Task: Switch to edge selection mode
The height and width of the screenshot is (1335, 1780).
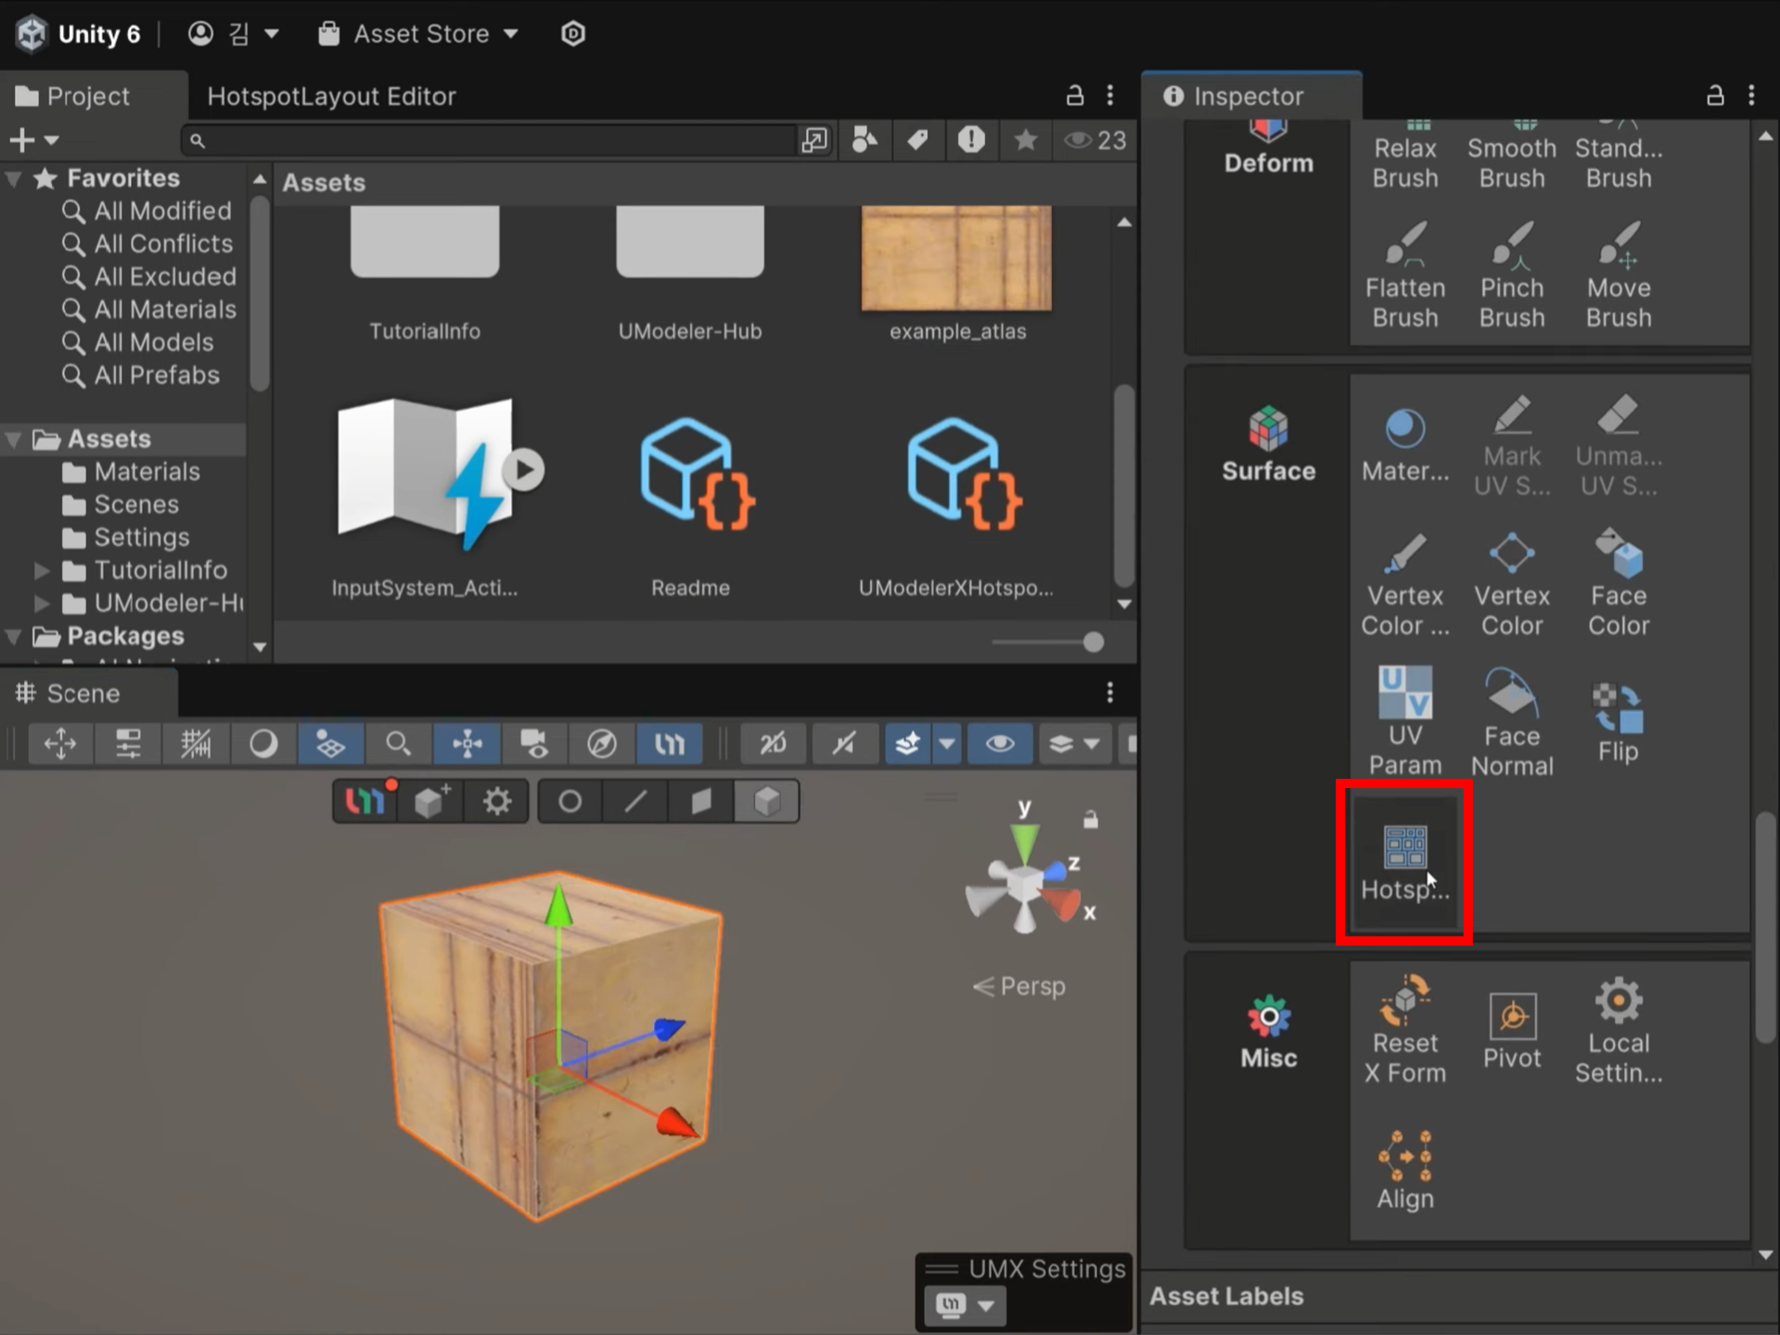Action: click(635, 801)
